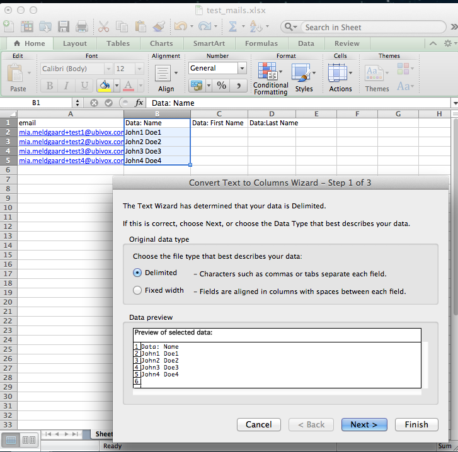
Task: Click the fx insert function icon
Action: (139, 103)
